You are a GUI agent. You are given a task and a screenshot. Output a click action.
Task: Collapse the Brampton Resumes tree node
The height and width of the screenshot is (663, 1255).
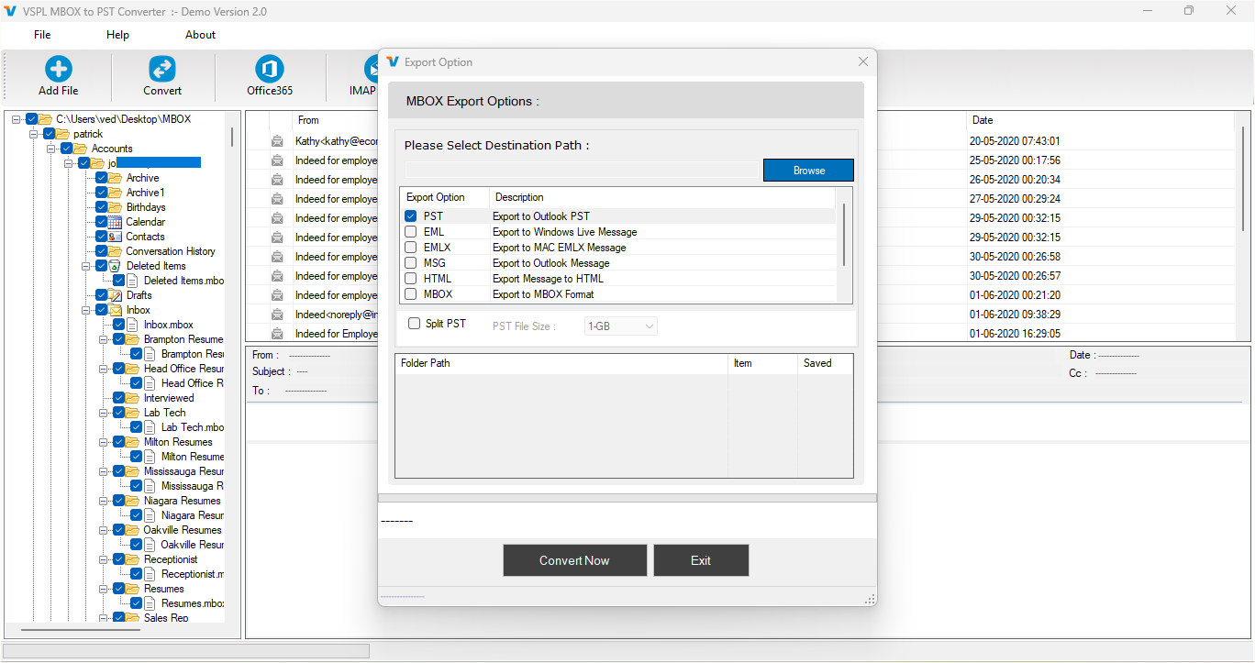click(104, 339)
